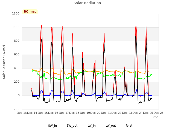Viewport: 175px width, 131px height.
Task: Click the Dec 23 x-axis tick label
Action: click(x=127, y=113)
